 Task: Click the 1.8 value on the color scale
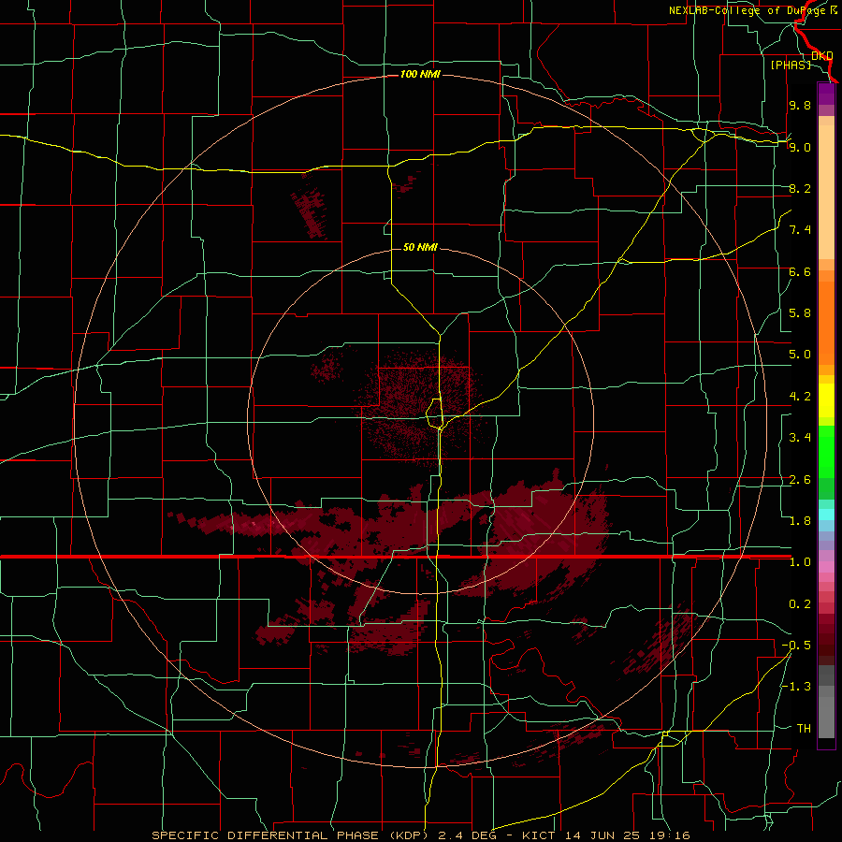click(800, 521)
